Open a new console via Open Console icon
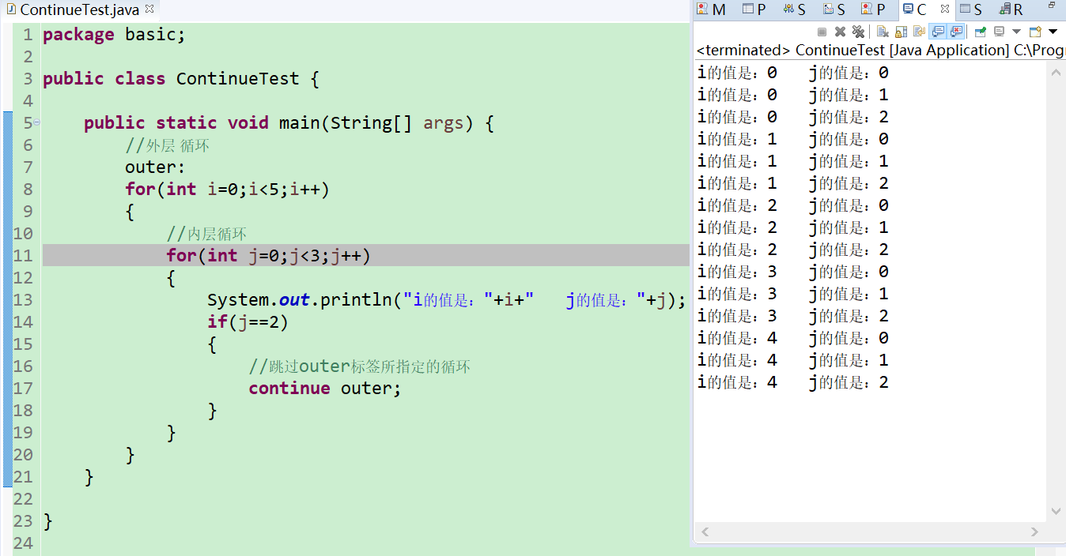Viewport: 1066px width, 556px height. click(1034, 31)
